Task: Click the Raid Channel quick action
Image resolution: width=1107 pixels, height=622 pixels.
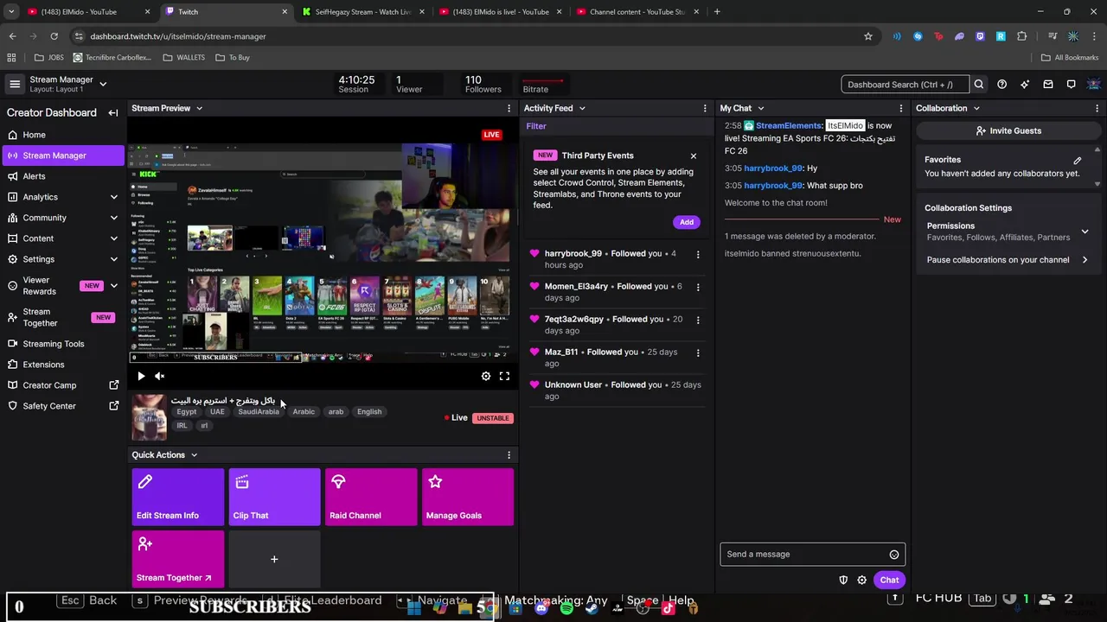Action: pos(371,497)
